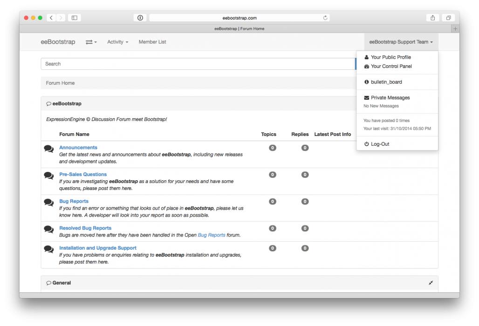Click the Replies badge for Installation and Upgrade Support
This screenshot has height=326, width=479.
[x=305, y=248]
